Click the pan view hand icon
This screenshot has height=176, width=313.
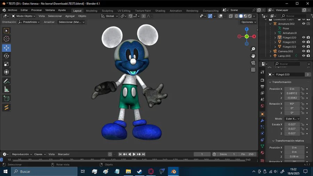[x=253, y=56]
